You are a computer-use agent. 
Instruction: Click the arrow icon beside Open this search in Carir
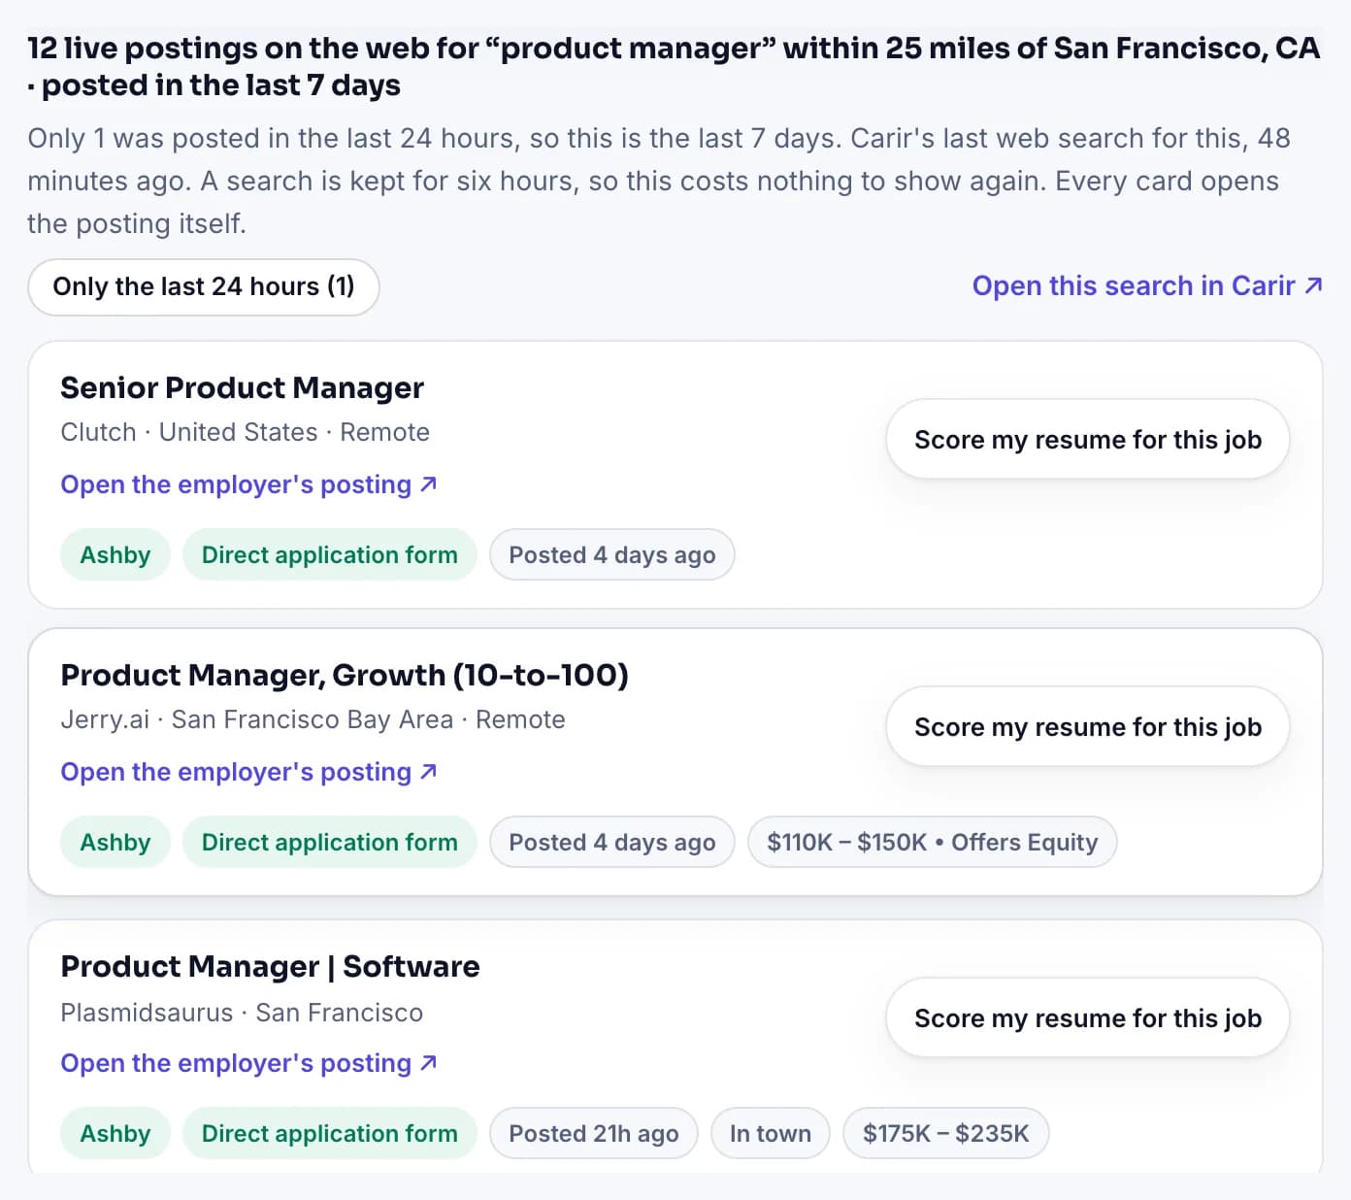click(1313, 285)
